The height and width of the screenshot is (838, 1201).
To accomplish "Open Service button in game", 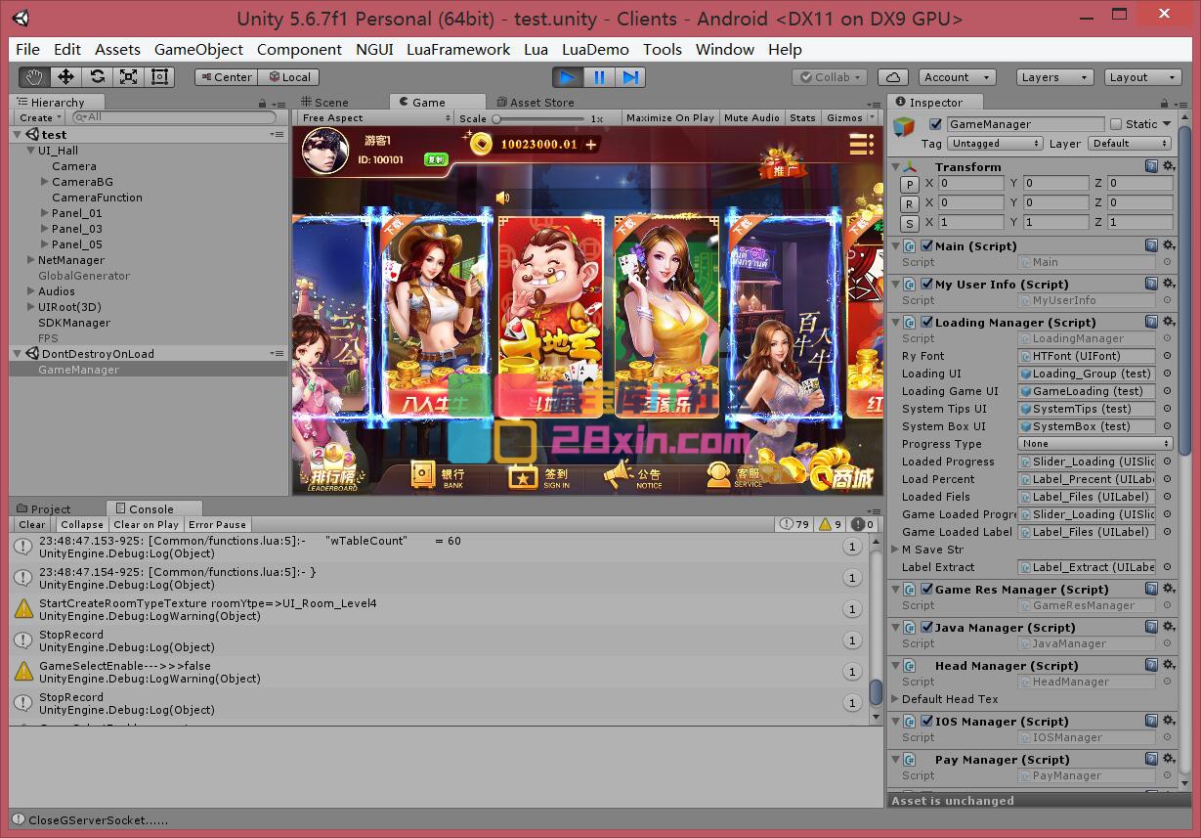I will 735,476.
